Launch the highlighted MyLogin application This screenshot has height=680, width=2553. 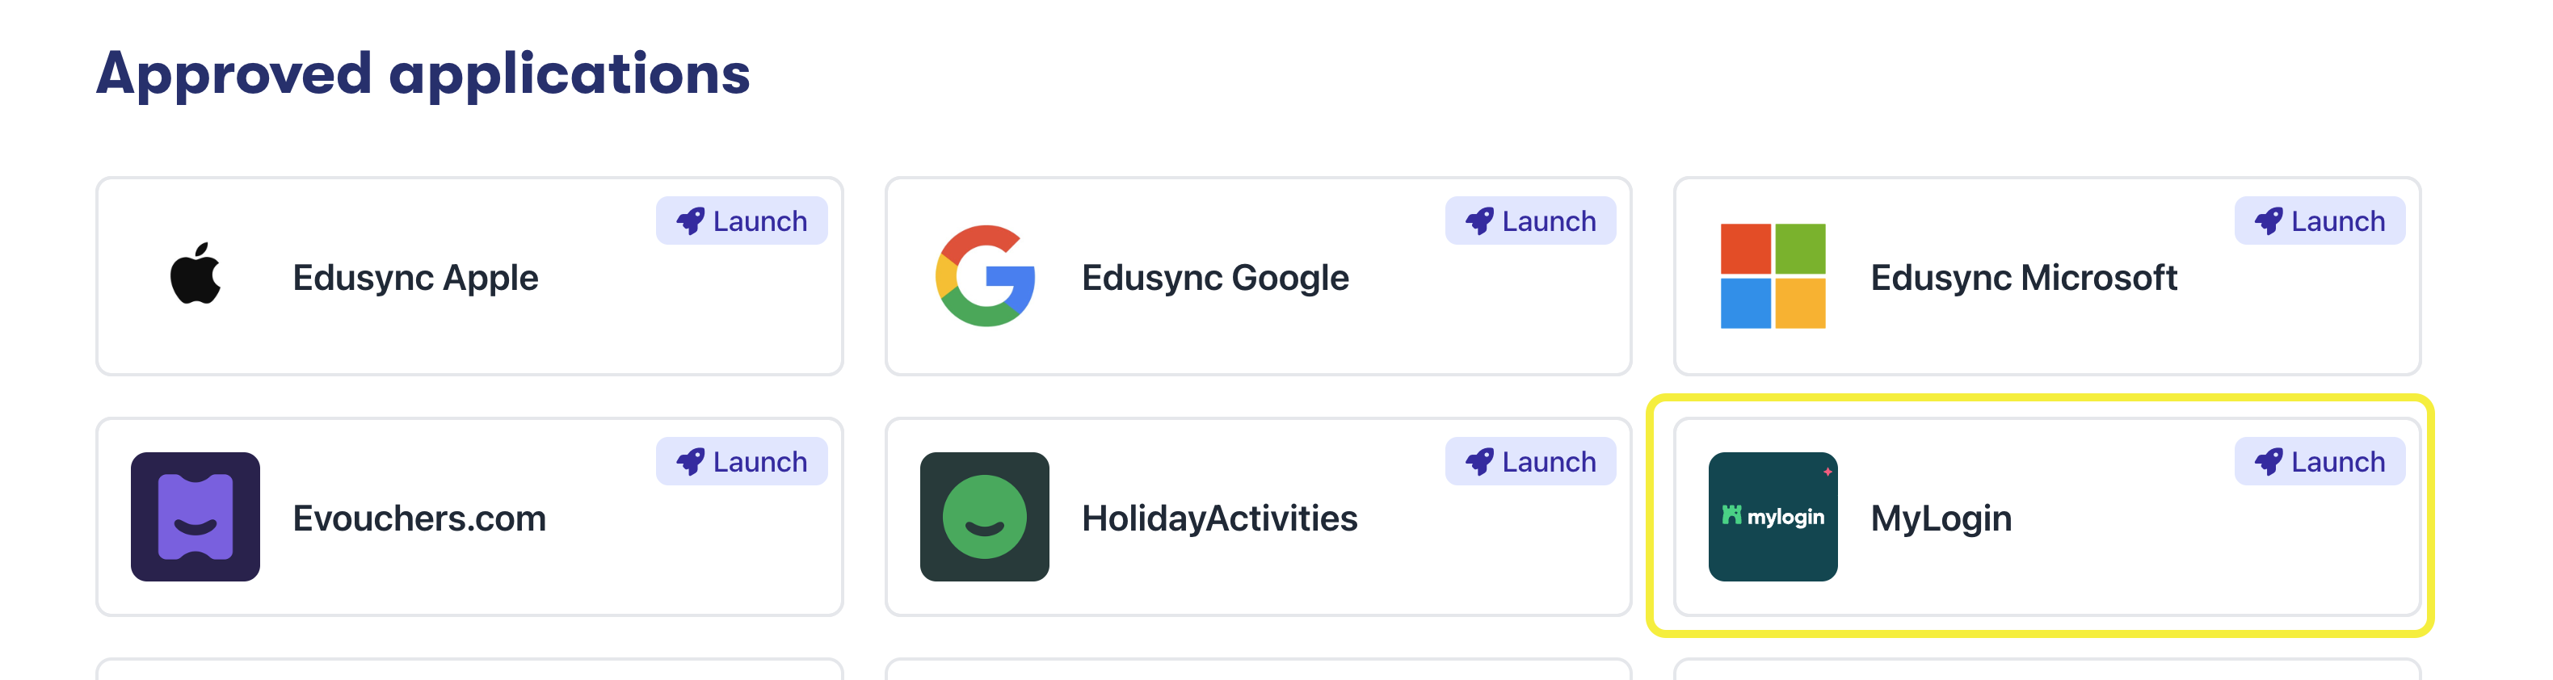coord(2319,461)
